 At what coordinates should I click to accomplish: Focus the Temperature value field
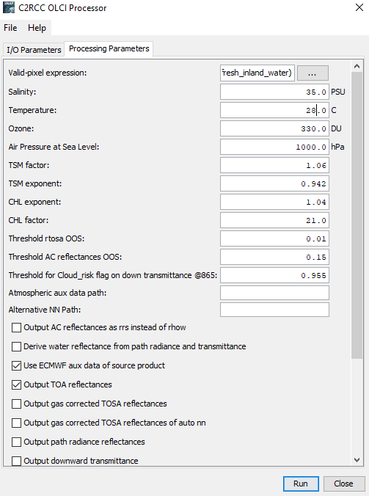tap(274, 110)
